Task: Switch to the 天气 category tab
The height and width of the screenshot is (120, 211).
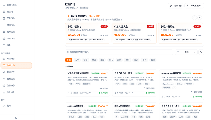Action: click(x=77, y=60)
